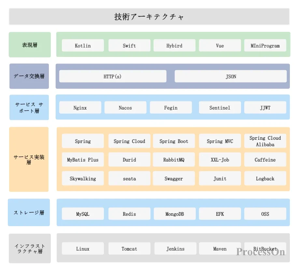Click the BitBucket block
The width and height of the screenshot is (298, 271).
click(265, 249)
